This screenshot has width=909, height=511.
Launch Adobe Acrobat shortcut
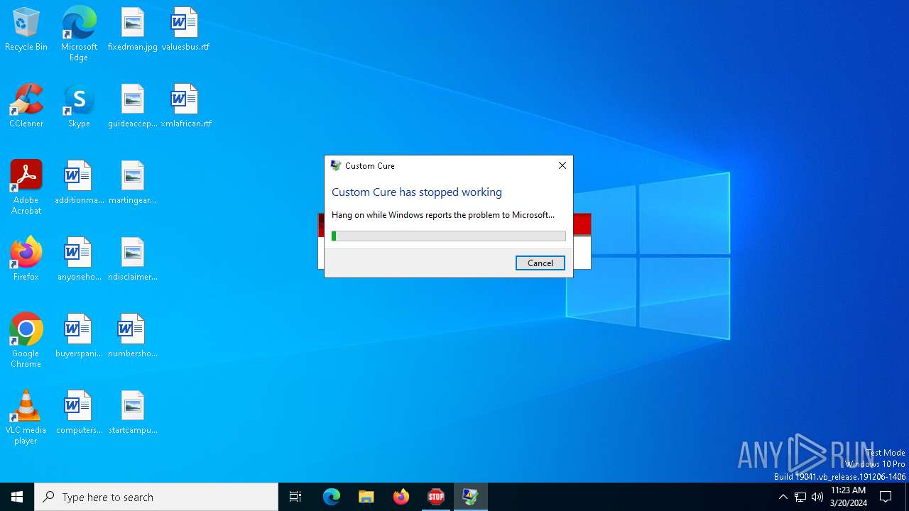coord(26,187)
